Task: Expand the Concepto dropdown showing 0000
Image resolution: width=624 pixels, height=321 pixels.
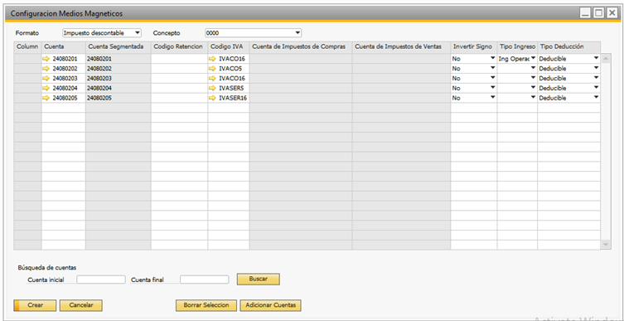Action: coord(297,32)
